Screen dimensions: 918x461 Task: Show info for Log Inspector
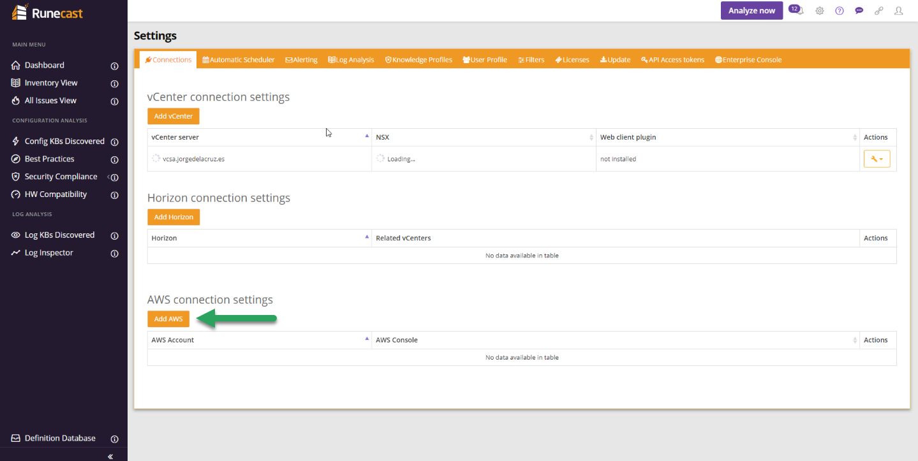115,254
